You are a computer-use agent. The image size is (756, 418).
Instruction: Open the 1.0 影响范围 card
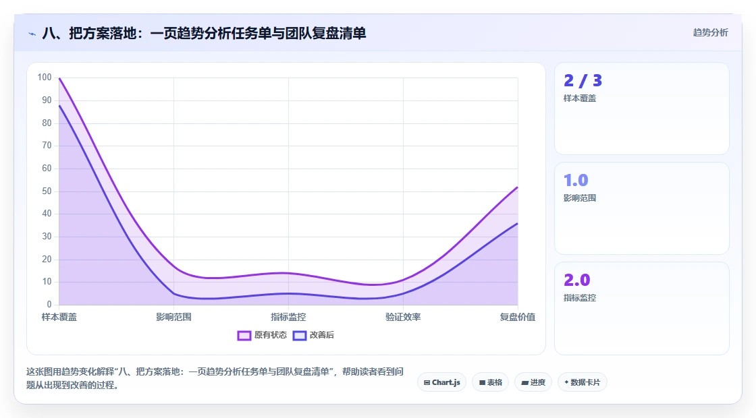coord(642,208)
